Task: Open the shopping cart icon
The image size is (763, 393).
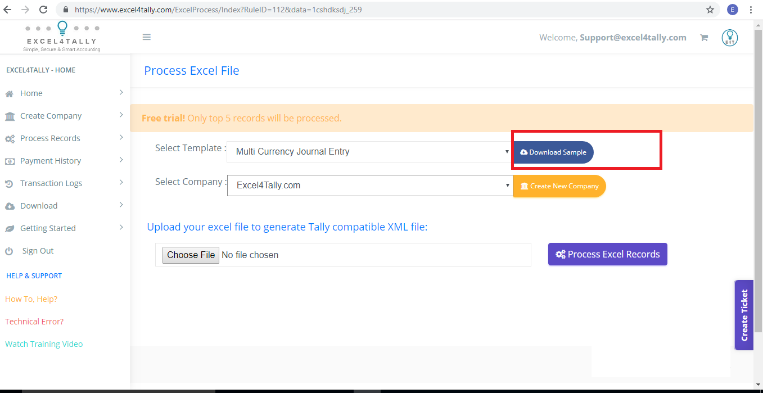Action: pos(703,38)
